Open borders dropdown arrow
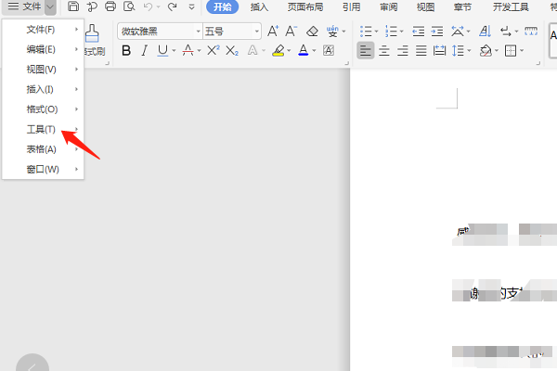This screenshot has width=557, height=371. (x=522, y=51)
